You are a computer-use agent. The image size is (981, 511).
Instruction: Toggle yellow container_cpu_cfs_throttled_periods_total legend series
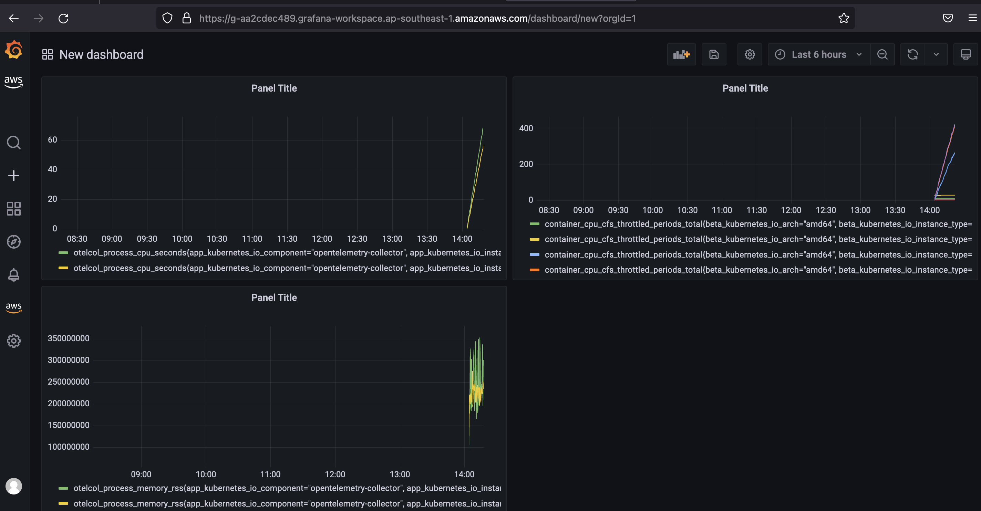point(758,240)
